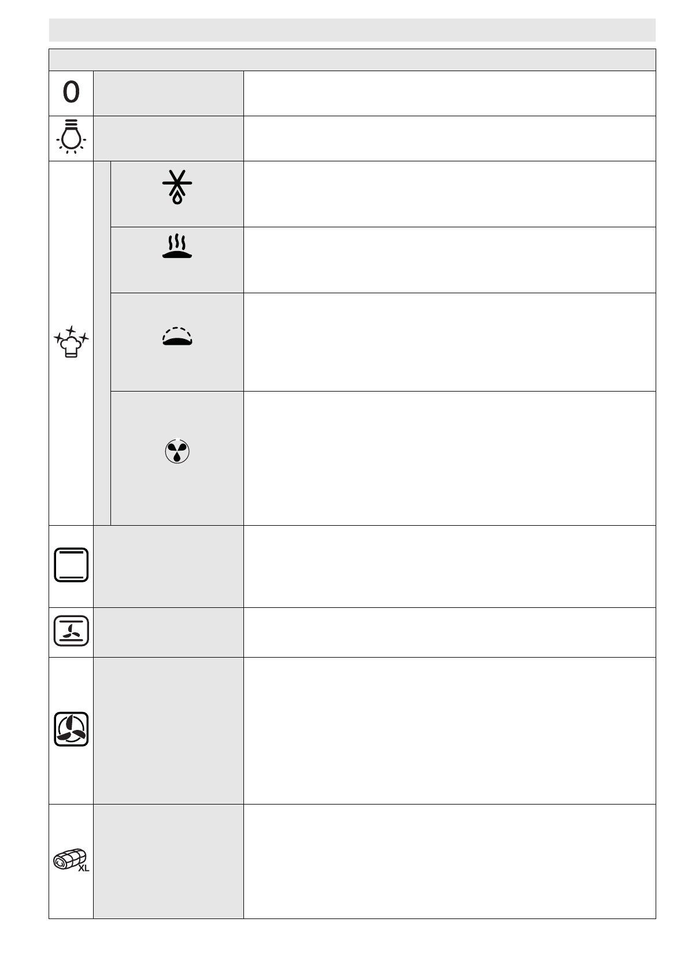This screenshot has height=974, width=688.
Task: Select the keep warm steam icon
Action: [x=177, y=247]
